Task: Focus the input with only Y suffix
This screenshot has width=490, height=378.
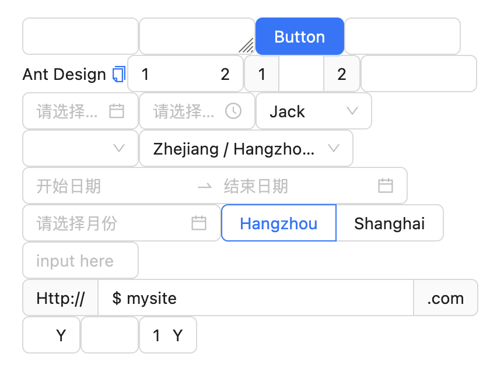Action: 51,335
